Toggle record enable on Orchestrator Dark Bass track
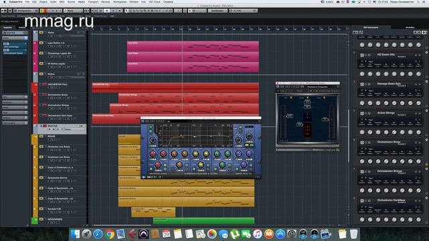Screen dimensions: 429x241 tap(45, 116)
